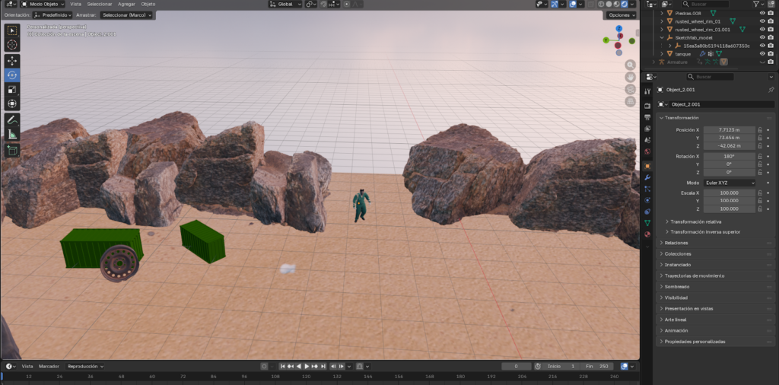Enable rendered viewport shading
Viewport: 779px width, 385px height.
click(624, 4)
